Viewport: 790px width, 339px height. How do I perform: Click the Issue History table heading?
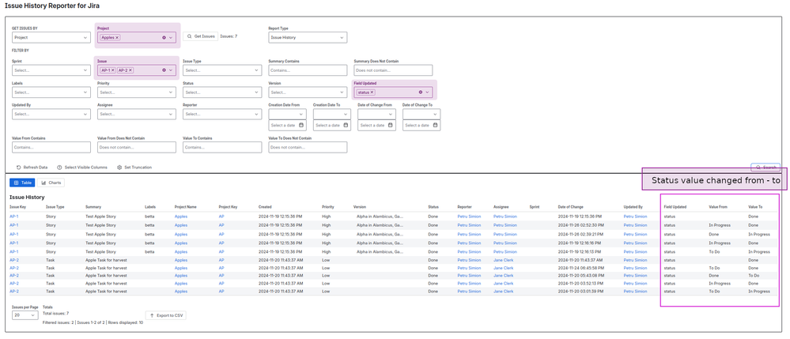coord(27,197)
